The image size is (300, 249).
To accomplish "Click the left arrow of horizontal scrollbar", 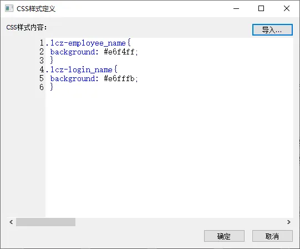I will (x=11, y=222).
